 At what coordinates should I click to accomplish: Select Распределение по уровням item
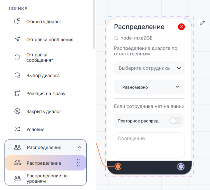point(46,178)
